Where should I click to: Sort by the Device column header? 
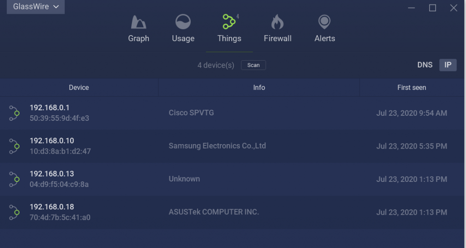79,88
